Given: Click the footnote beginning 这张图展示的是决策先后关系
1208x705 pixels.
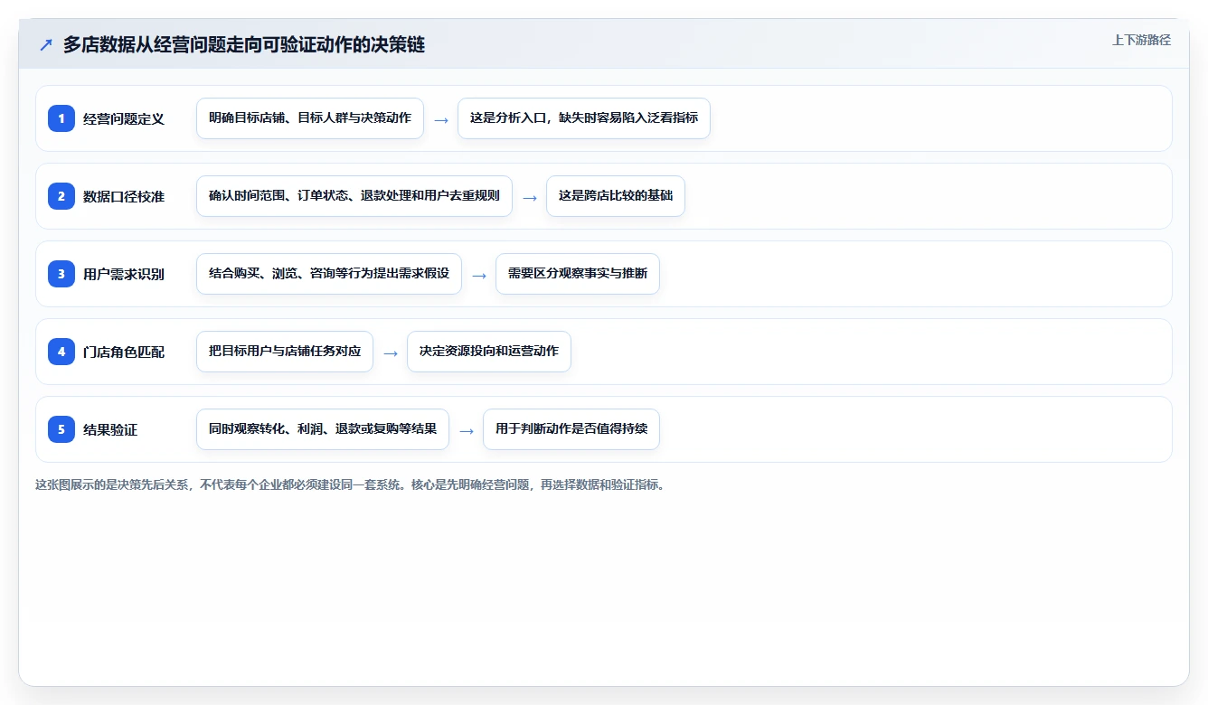Looking at the screenshot, I should pos(351,484).
